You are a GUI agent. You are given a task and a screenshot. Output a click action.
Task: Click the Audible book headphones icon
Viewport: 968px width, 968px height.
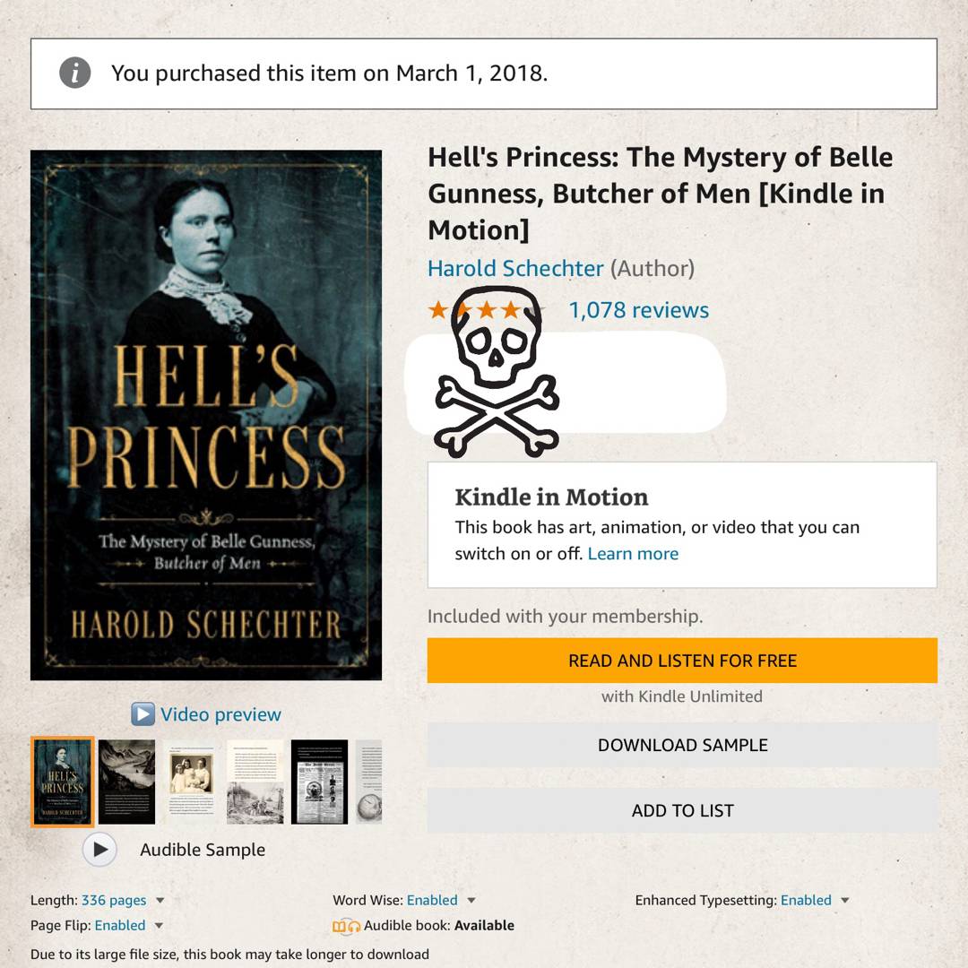point(347,926)
